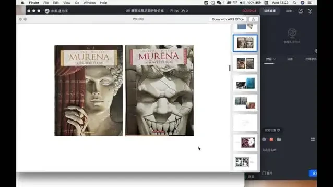333x187 pixels.
Task: Click the volume icon in the menu bar
Action: point(242,3)
